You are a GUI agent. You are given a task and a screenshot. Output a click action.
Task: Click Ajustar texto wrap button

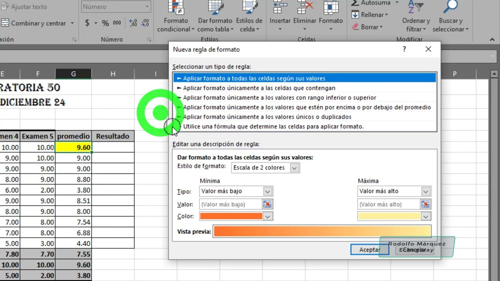[x=24, y=7]
